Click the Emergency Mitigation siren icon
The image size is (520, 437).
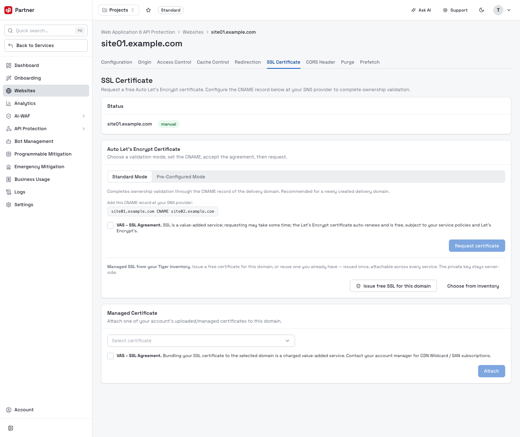pos(9,167)
